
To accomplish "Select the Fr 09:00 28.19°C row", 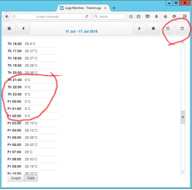I will 32,166.
